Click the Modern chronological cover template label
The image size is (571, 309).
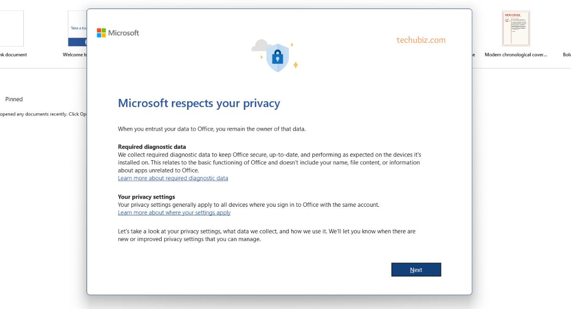(516, 55)
